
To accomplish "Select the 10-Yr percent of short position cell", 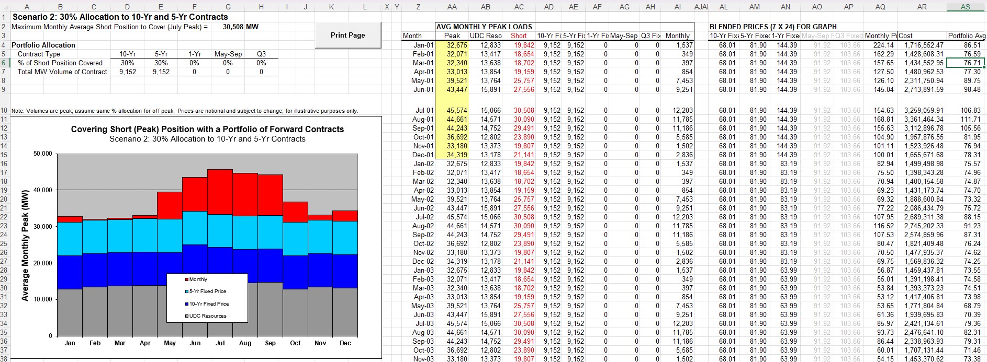I will coord(127,63).
